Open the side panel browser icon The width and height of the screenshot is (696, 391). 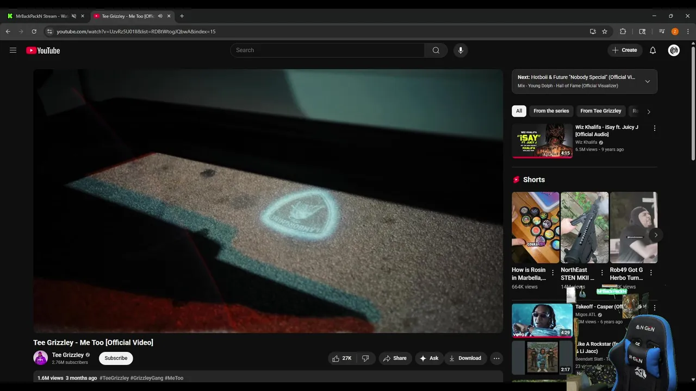(642, 31)
